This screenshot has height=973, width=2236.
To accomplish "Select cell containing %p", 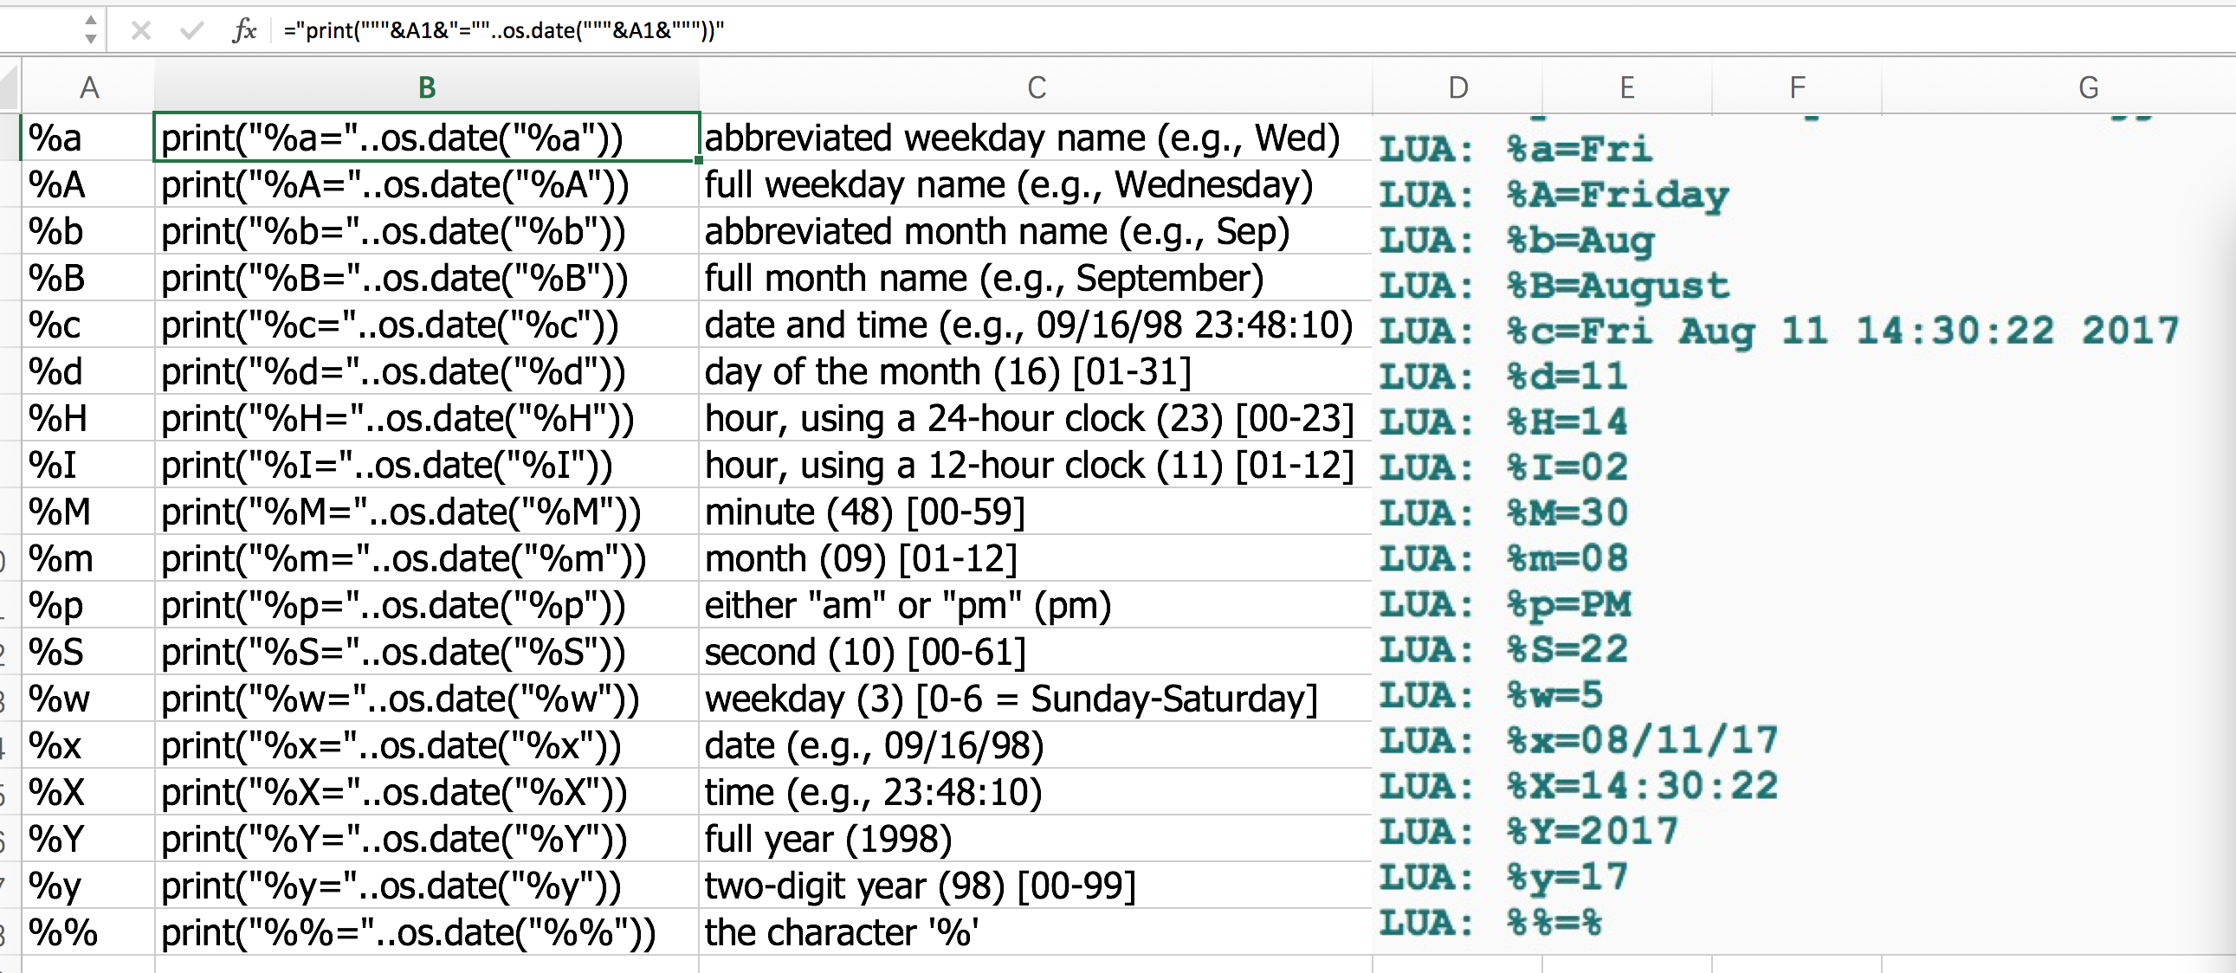I will pyautogui.click(x=87, y=605).
